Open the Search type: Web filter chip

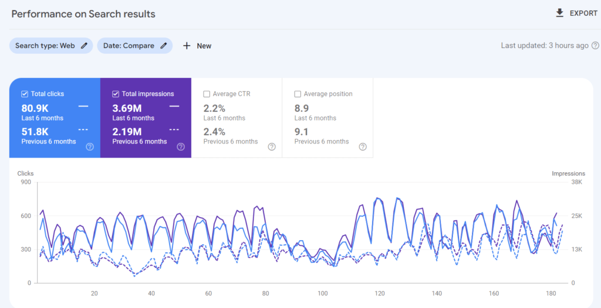click(x=45, y=46)
